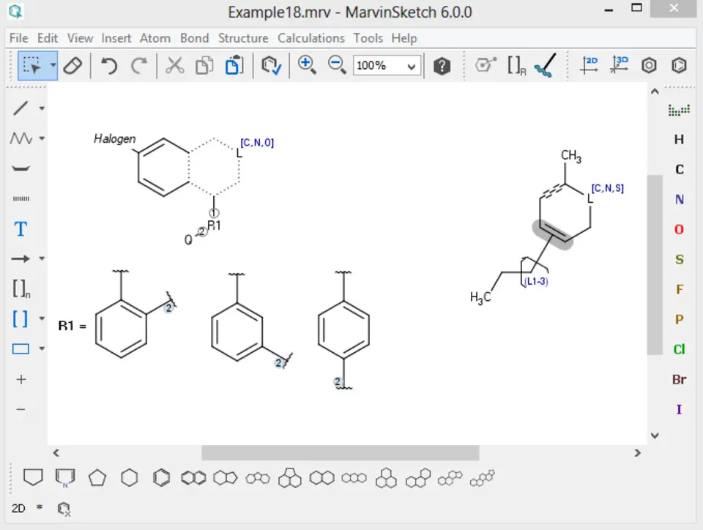Image resolution: width=703 pixels, height=530 pixels.
Task: Select the reaction arrow tool
Action: (21, 258)
